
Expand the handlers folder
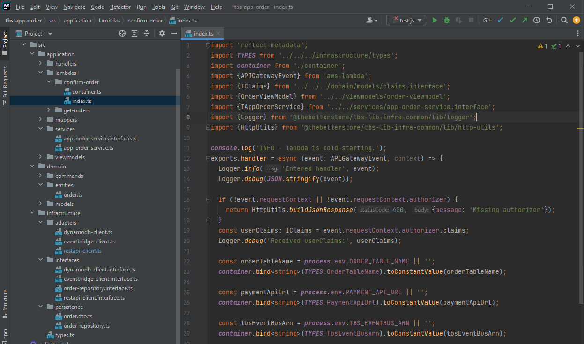tap(40, 64)
